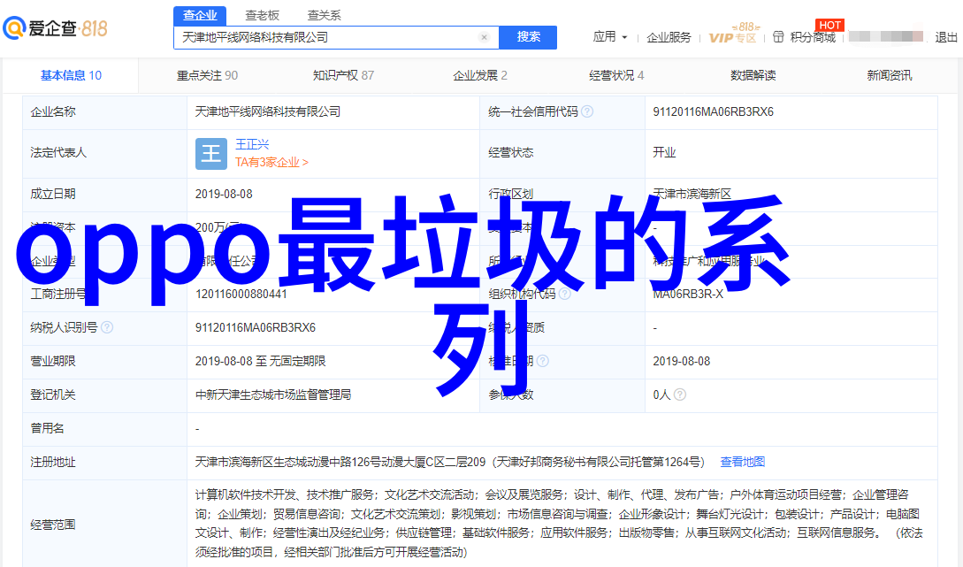Click the help icon in the 2019-08-08 至 无固定期限 row
The width and height of the screenshot is (963, 567).
tap(542, 361)
